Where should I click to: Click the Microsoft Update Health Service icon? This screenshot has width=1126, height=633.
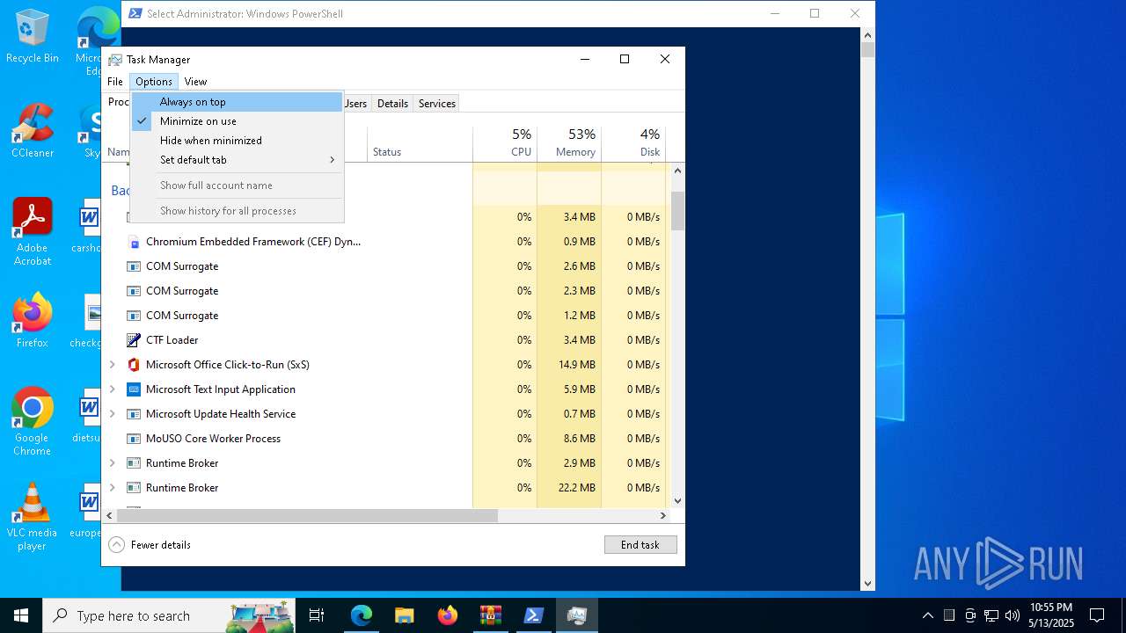pyautogui.click(x=134, y=414)
